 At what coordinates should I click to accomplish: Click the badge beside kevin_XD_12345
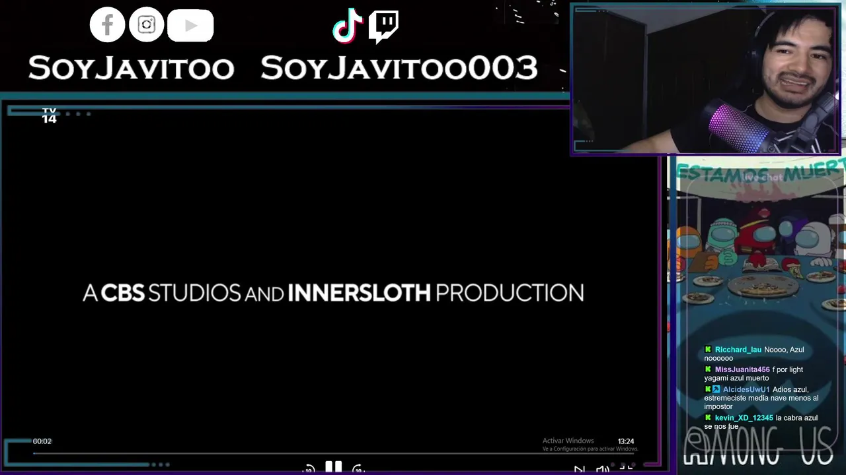click(x=708, y=418)
